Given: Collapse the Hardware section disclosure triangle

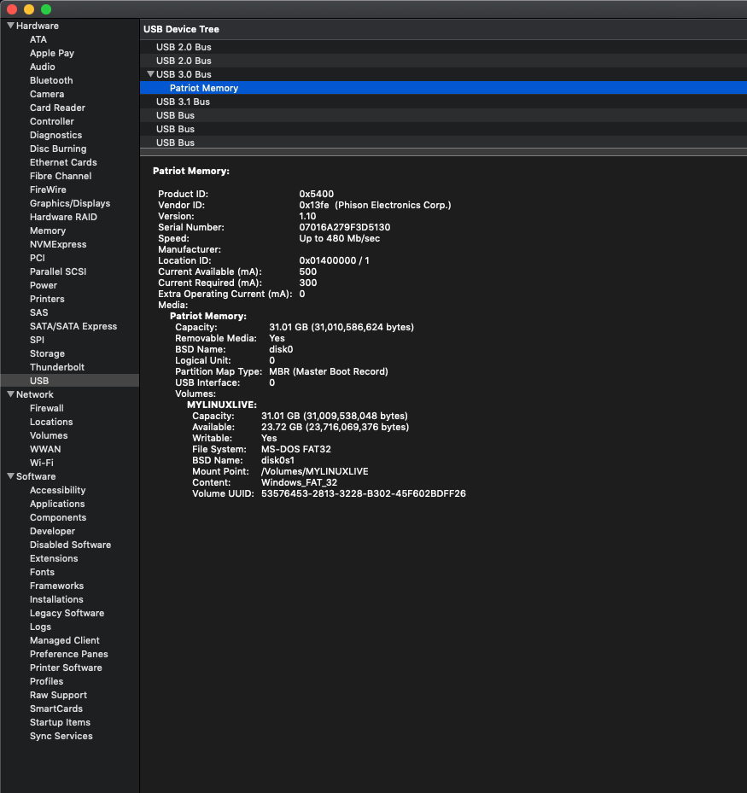Looking at the screenshot, I should (x=10, y=26).
